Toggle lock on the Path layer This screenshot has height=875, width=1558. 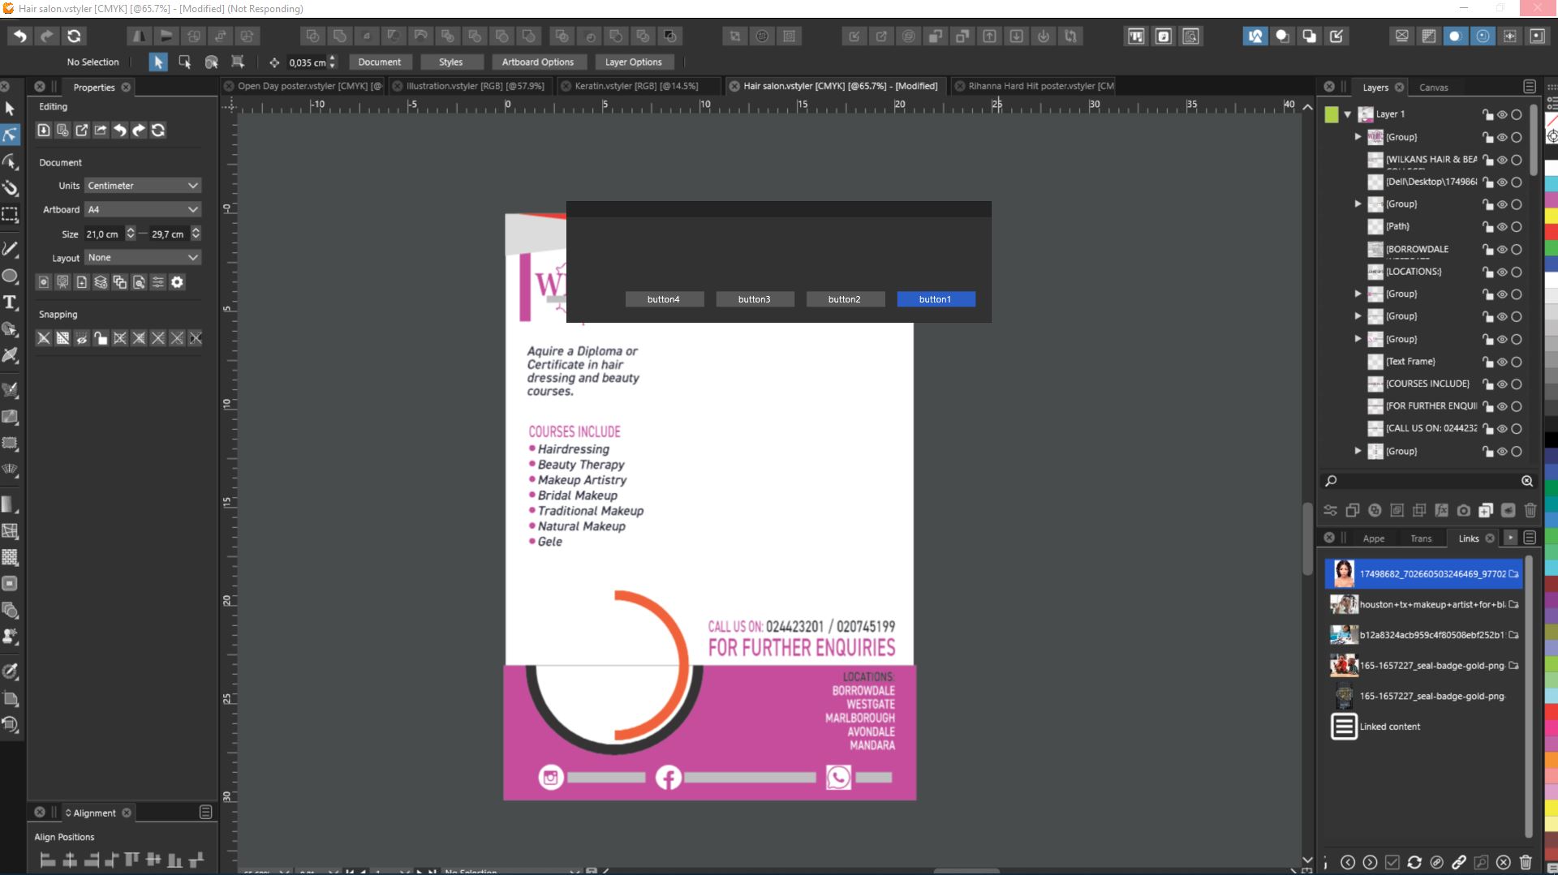(x=1487, y=227)
